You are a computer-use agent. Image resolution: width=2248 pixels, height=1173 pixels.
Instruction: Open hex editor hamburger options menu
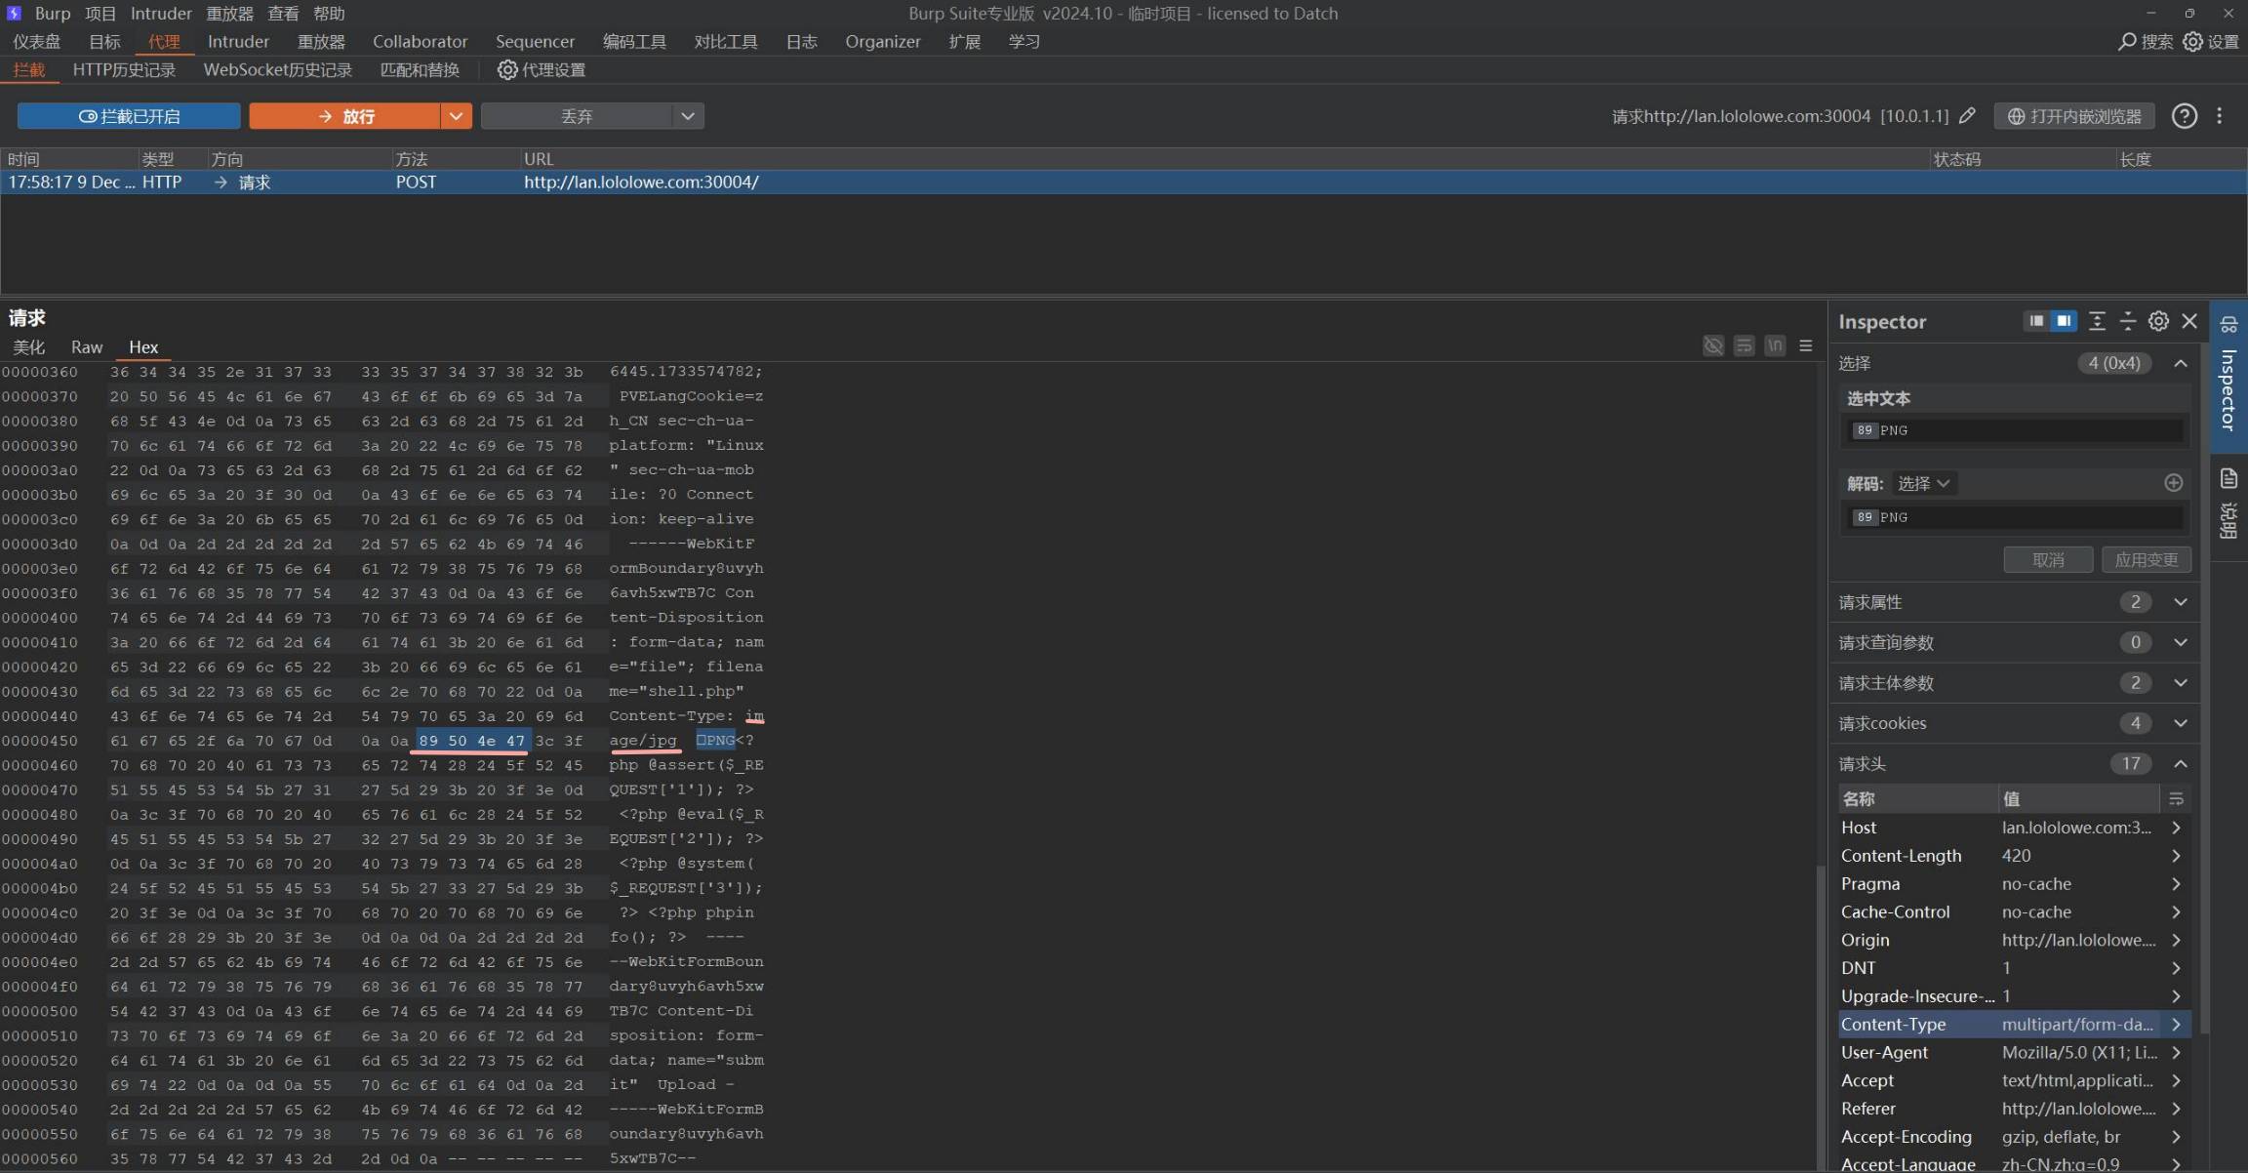coord(1806,346)
